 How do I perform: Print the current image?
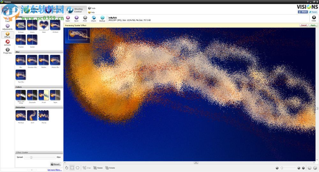tap(85, 19)
